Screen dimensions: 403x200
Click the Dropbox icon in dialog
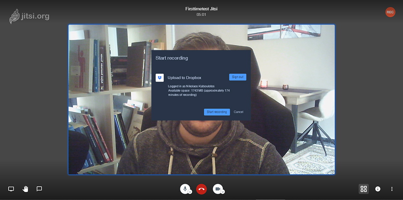click(x=160, y=77)
